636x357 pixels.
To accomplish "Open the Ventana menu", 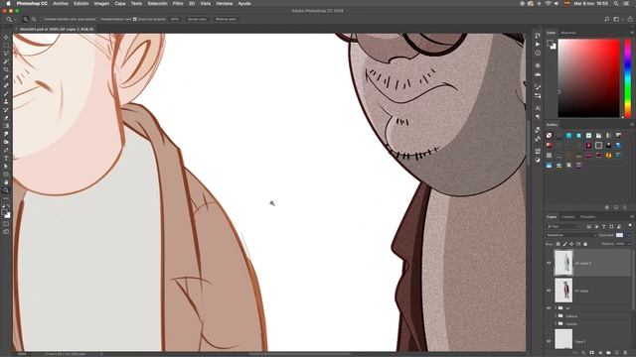I will click(x=224, y=3).
